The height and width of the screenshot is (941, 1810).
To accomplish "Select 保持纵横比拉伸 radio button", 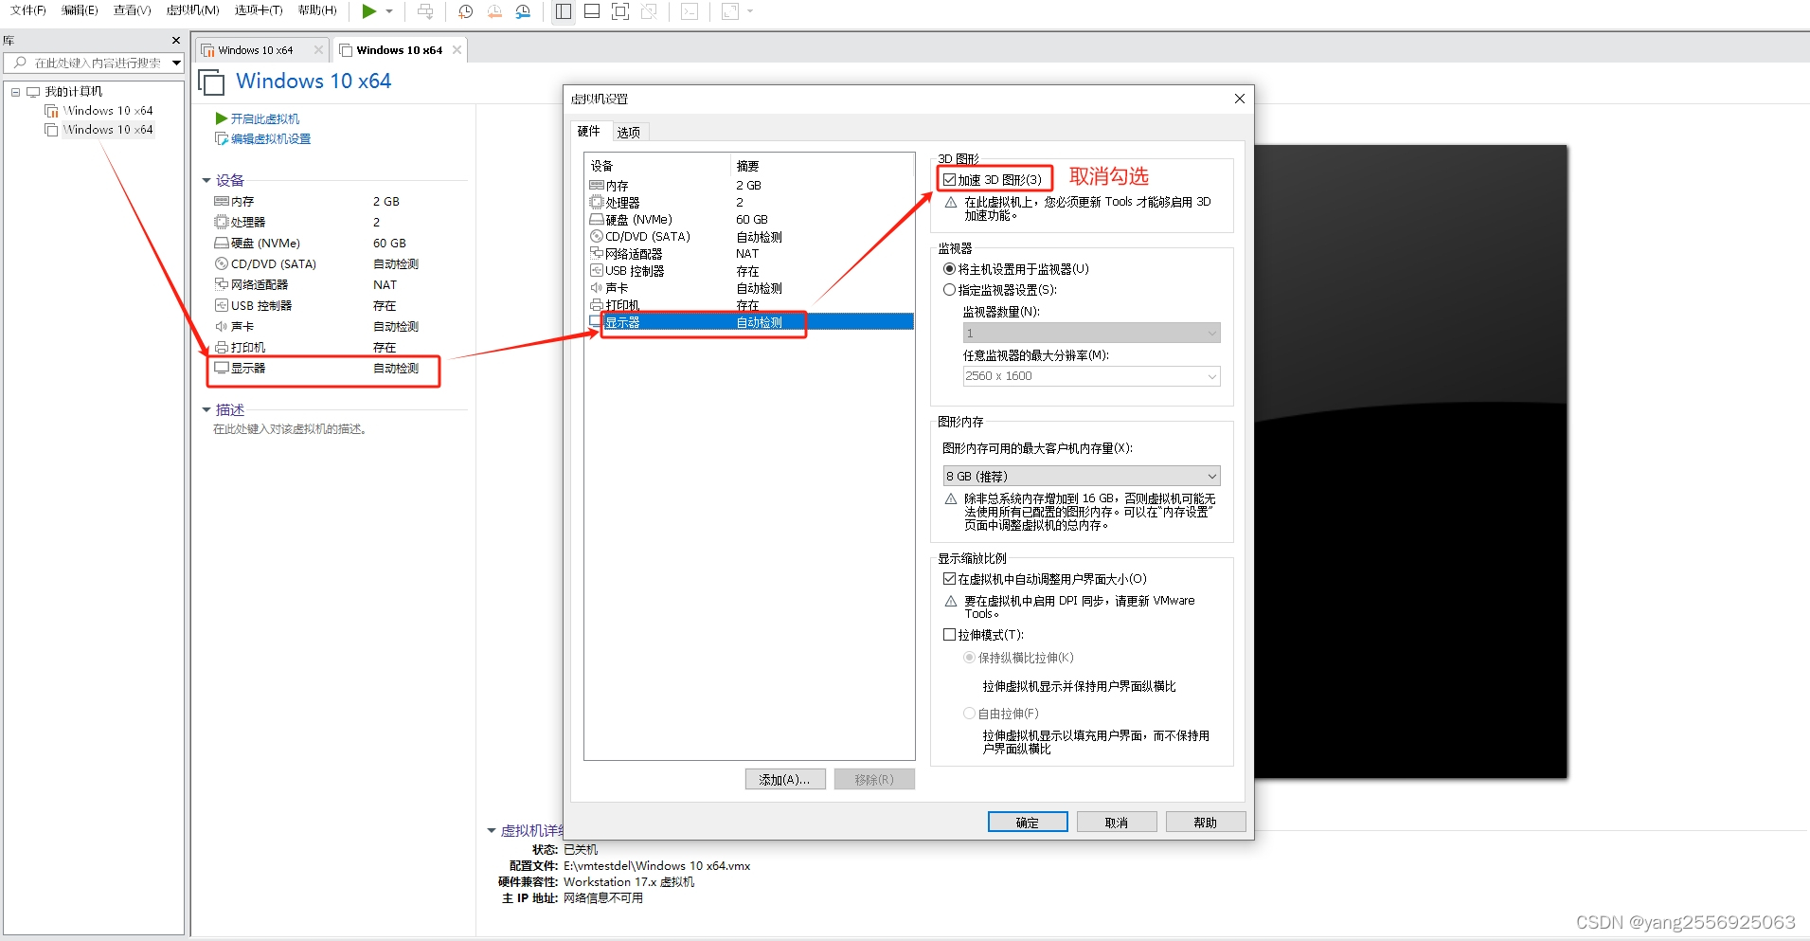I will [969, 658].
